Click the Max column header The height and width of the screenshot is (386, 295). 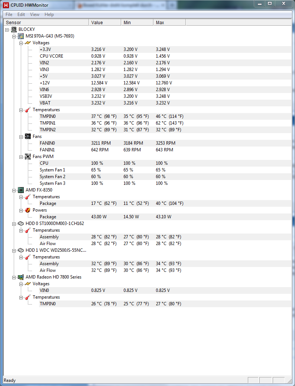tap(169, 22)
